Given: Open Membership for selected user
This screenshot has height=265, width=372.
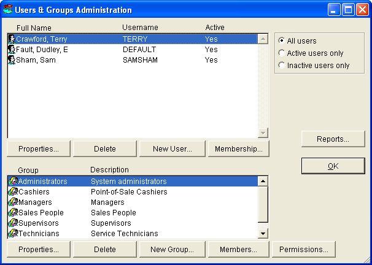Looking at the screenshot, I should click(239, 148).
